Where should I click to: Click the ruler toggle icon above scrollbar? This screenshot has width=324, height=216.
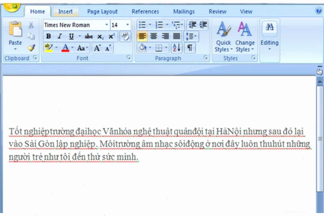320,72
